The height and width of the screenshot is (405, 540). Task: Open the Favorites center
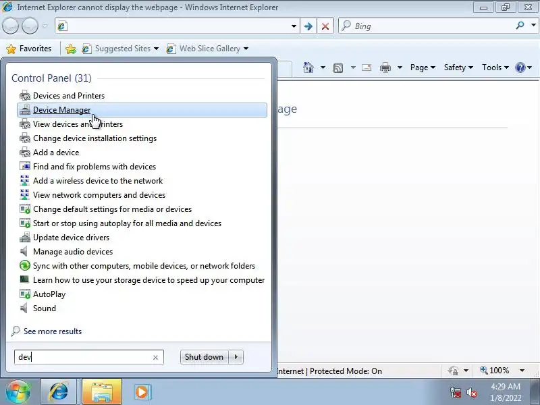pyautogui.click(x=29, y=49)
